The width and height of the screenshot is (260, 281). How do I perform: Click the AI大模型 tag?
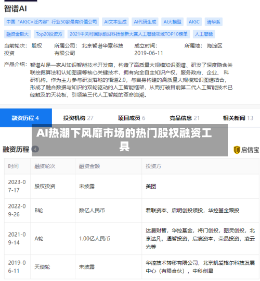pos(172,22)
